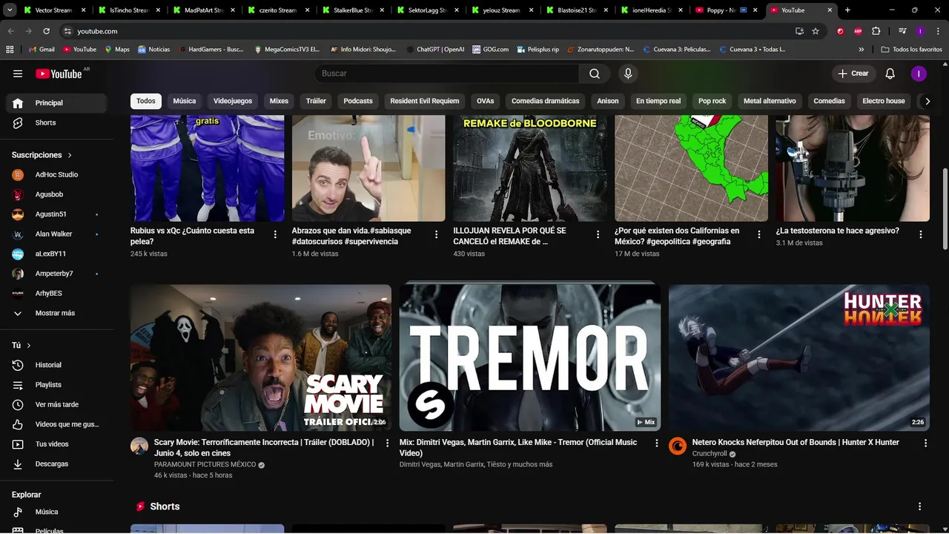This screenshot has width=949, height=534.
Task: Expand the Suscripciones section chevron
Action: click(70, 155)
